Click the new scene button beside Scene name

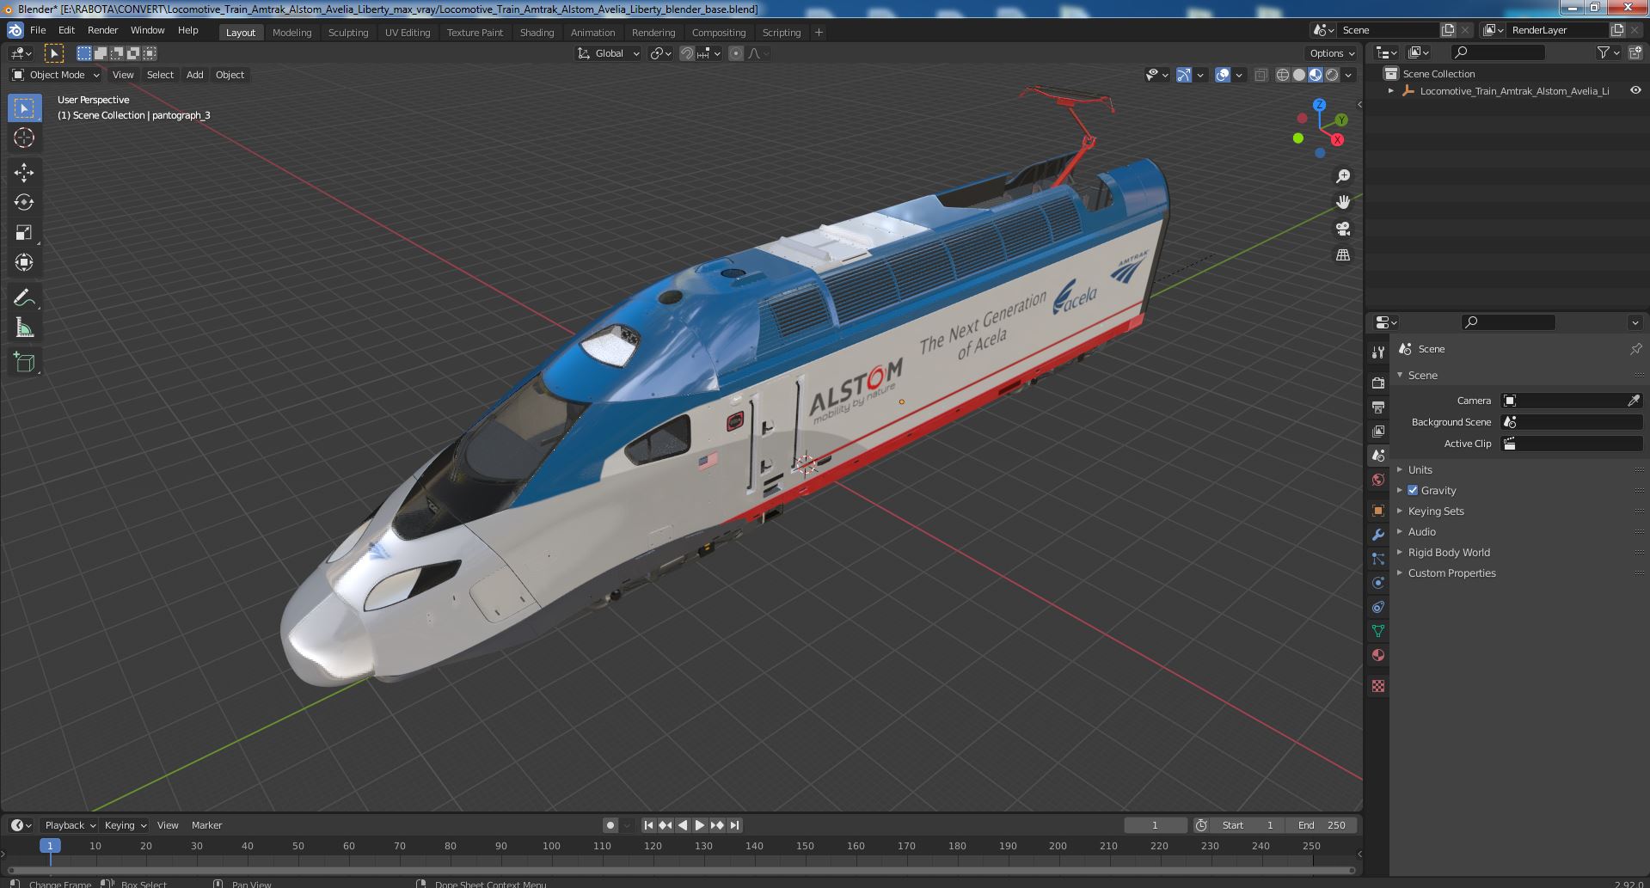(1449, 30)
